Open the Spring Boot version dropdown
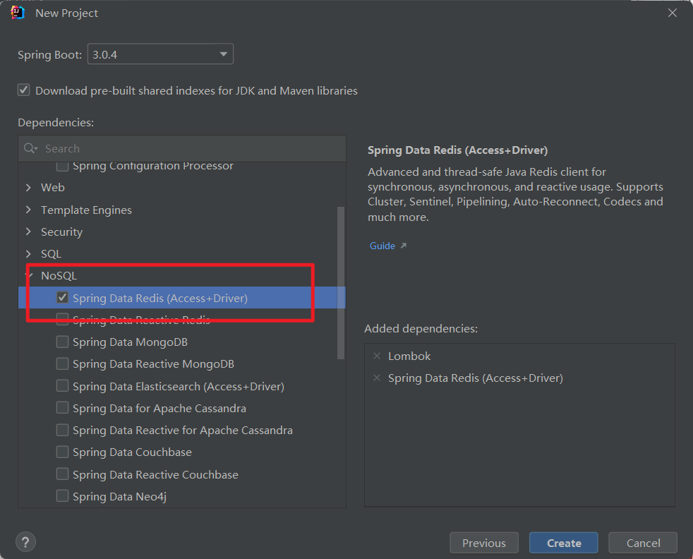Image resolution: width=693 pixels, height=559 pixels. [x=160, y=54]
